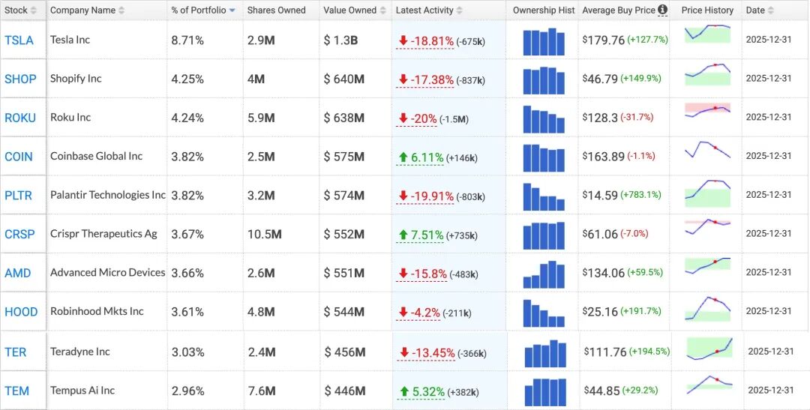The image size is (810, 410).
Task: Sort by Stock column header
Action: coord(21,10)
